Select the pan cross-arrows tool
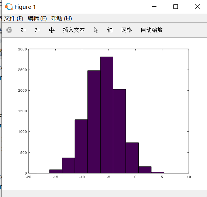Image resolution: width=207 pixels, height=197 pixels. point(52,30)
